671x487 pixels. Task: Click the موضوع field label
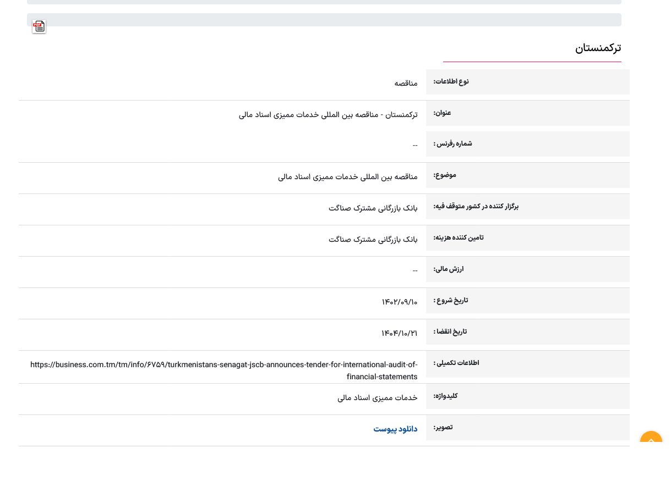445,175
